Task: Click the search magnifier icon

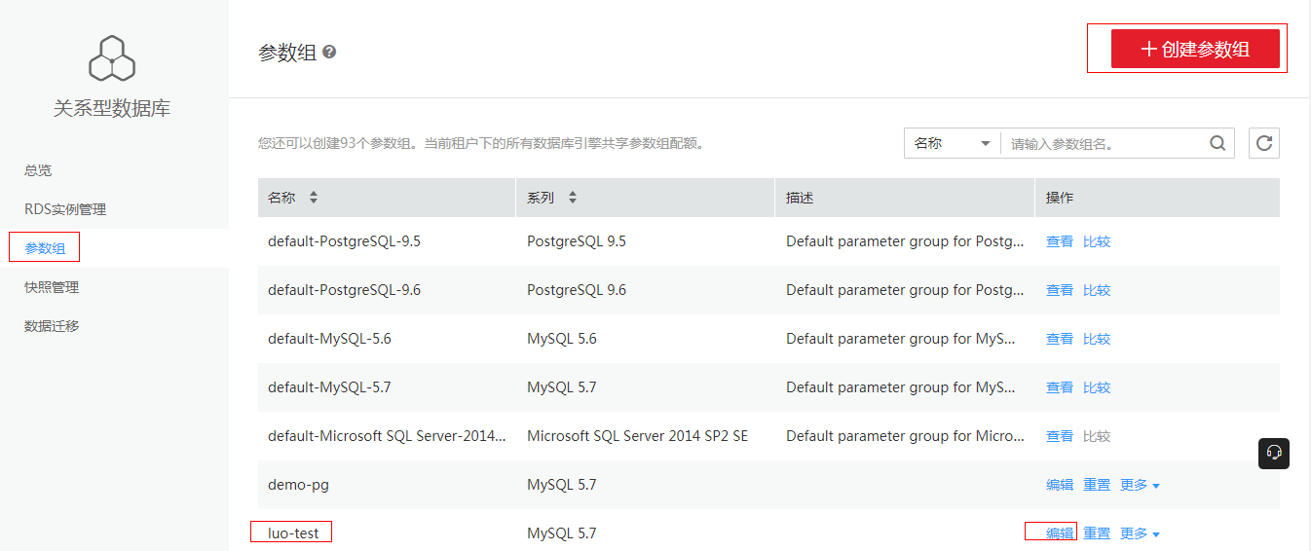Action: pos(1217,143)
